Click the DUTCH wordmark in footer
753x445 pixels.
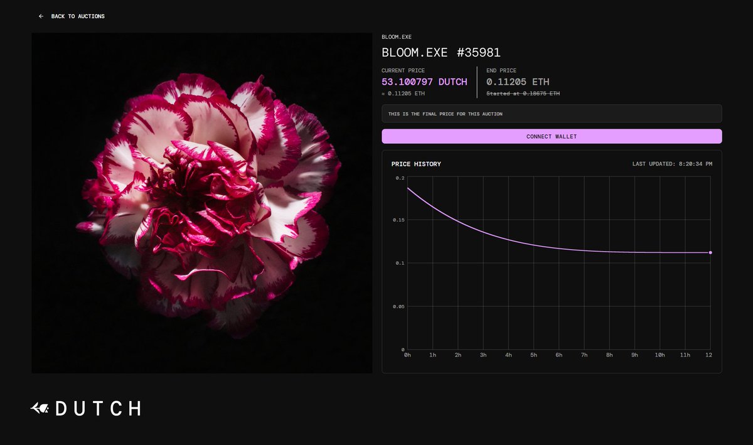pyautogui.click(x=98, y=409)
